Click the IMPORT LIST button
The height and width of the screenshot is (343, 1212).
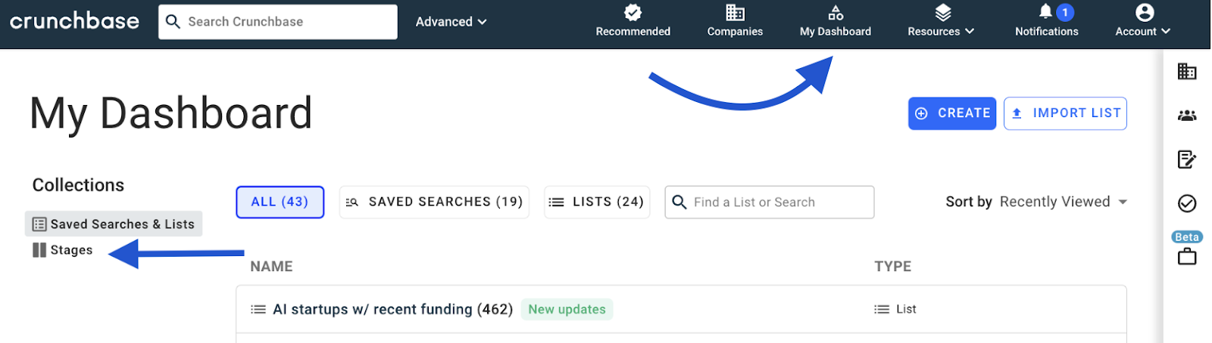click(1065, 113)
